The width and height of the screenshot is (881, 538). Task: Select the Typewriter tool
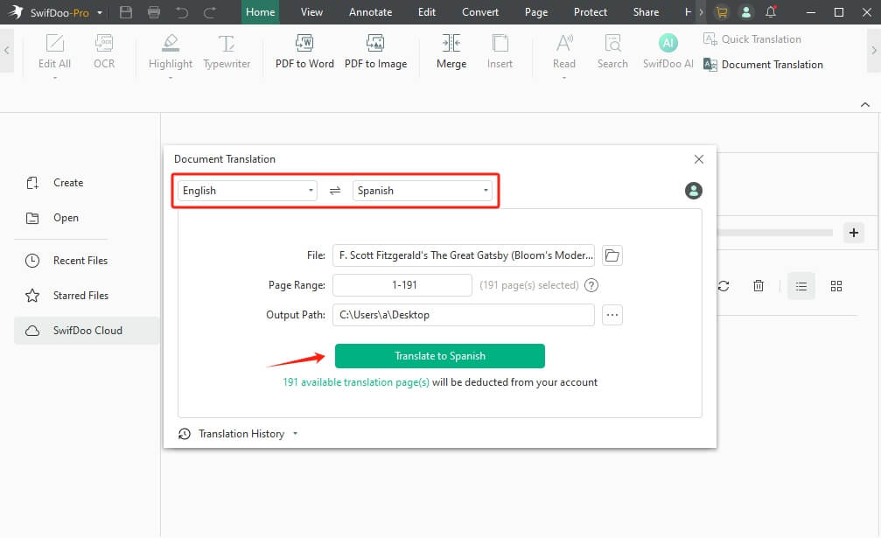click(x=227, y=51)
